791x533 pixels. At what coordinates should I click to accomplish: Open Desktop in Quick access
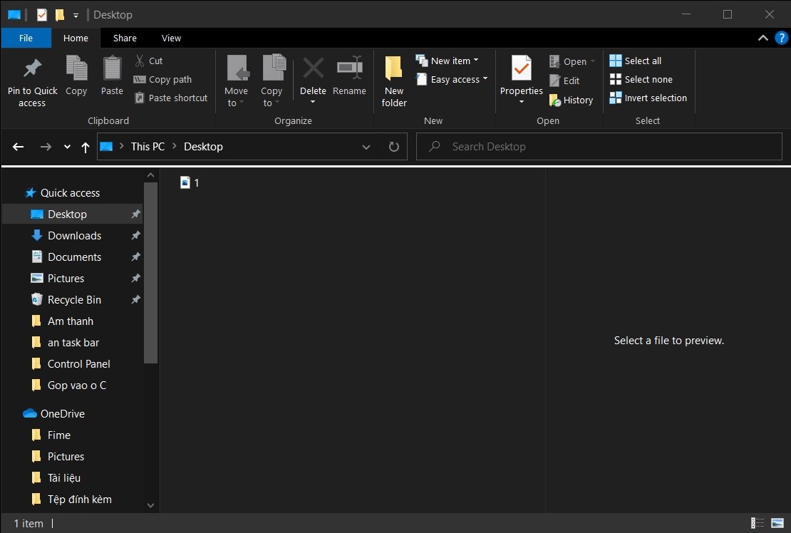pyautogui.click(x=72, y=214)
